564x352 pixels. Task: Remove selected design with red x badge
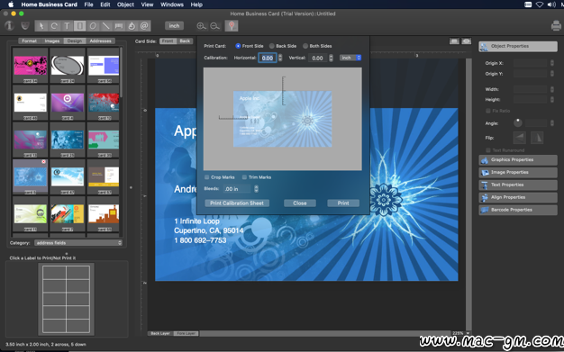click(43, 162)
